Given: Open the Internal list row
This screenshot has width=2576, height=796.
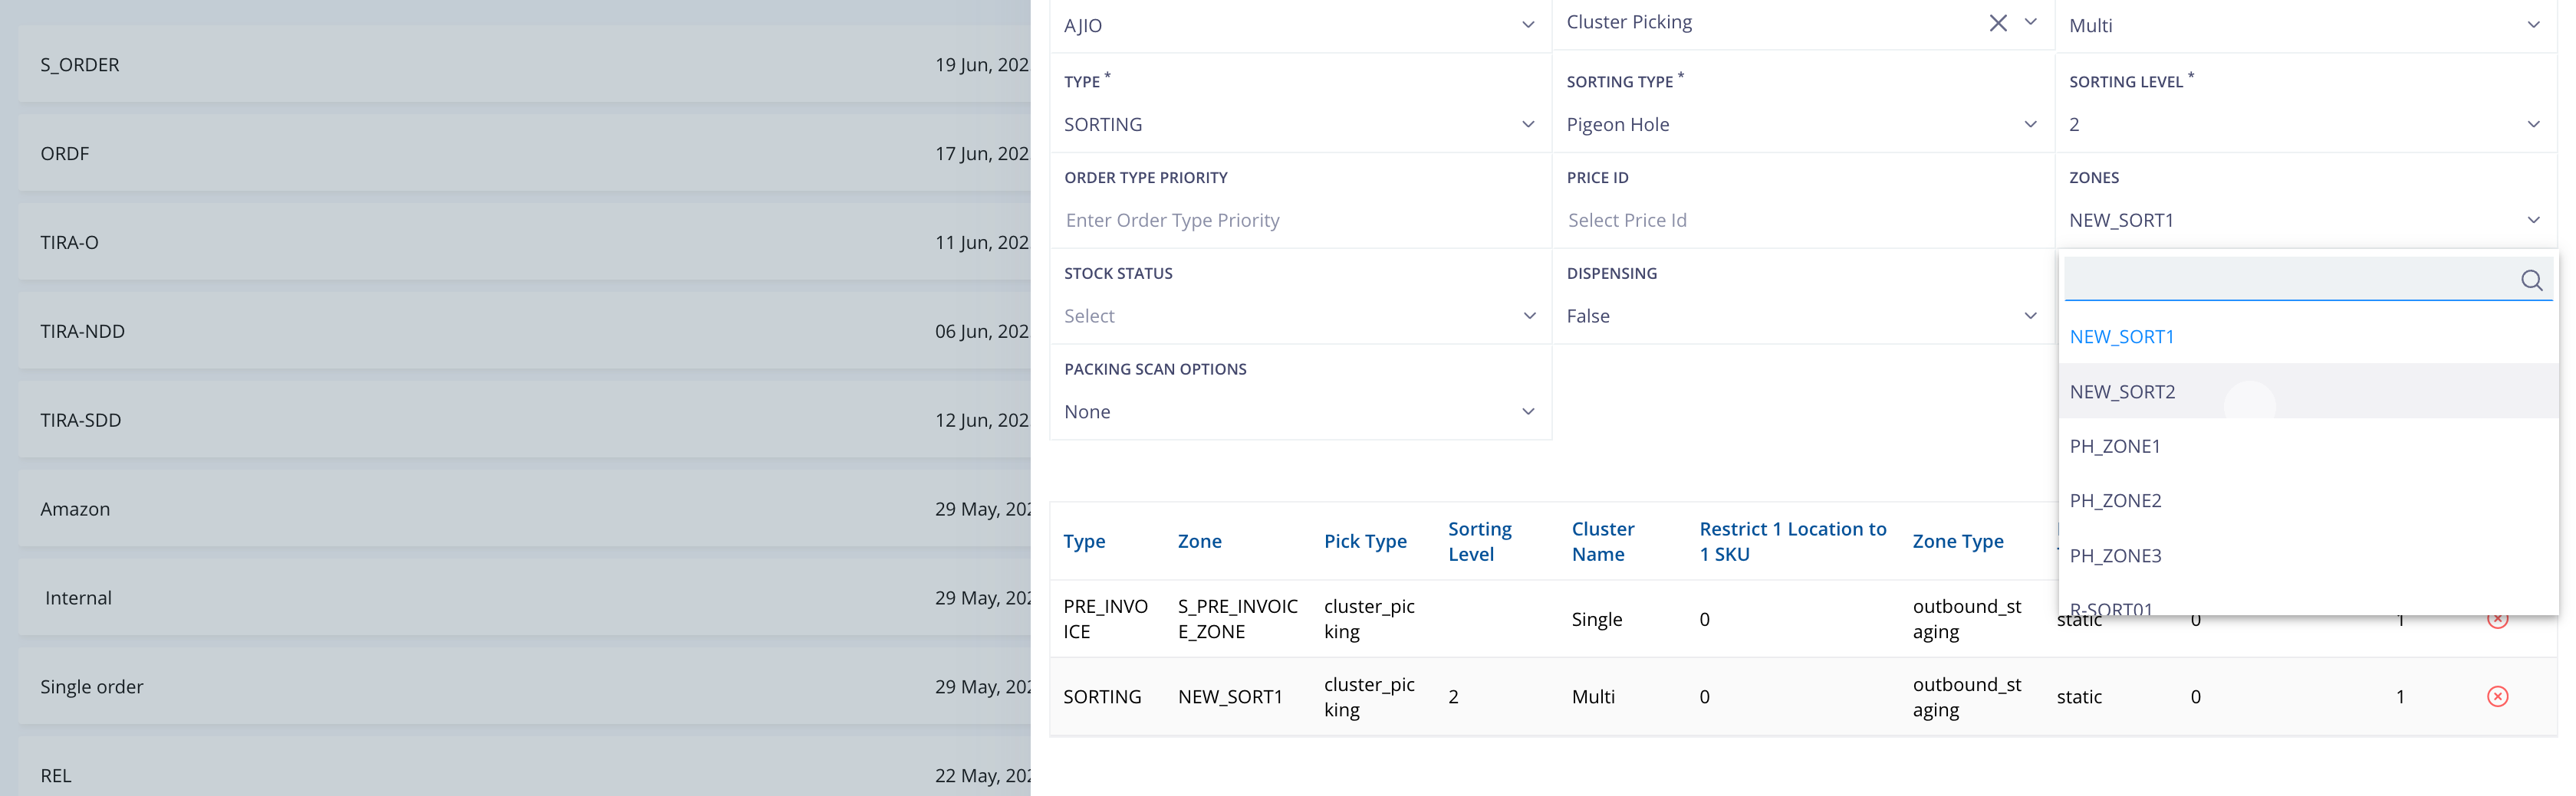Looking at the screenshot, I should tap(525, 598).
